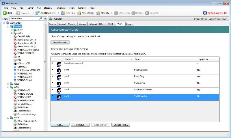Expand the xs203 server node
The image size is (231, 138).
pyautogui.click(x=12, y=30)
